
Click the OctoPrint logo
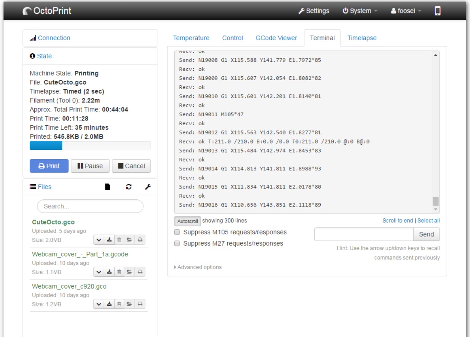(x=47, y=11)
